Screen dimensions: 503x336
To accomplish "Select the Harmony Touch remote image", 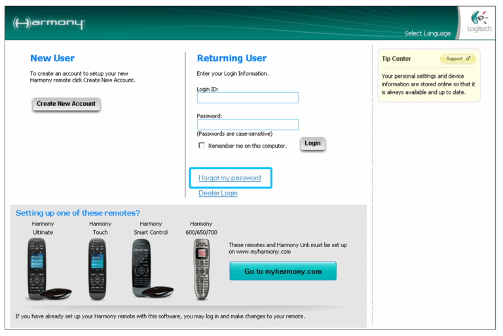I will coord(98,269).
